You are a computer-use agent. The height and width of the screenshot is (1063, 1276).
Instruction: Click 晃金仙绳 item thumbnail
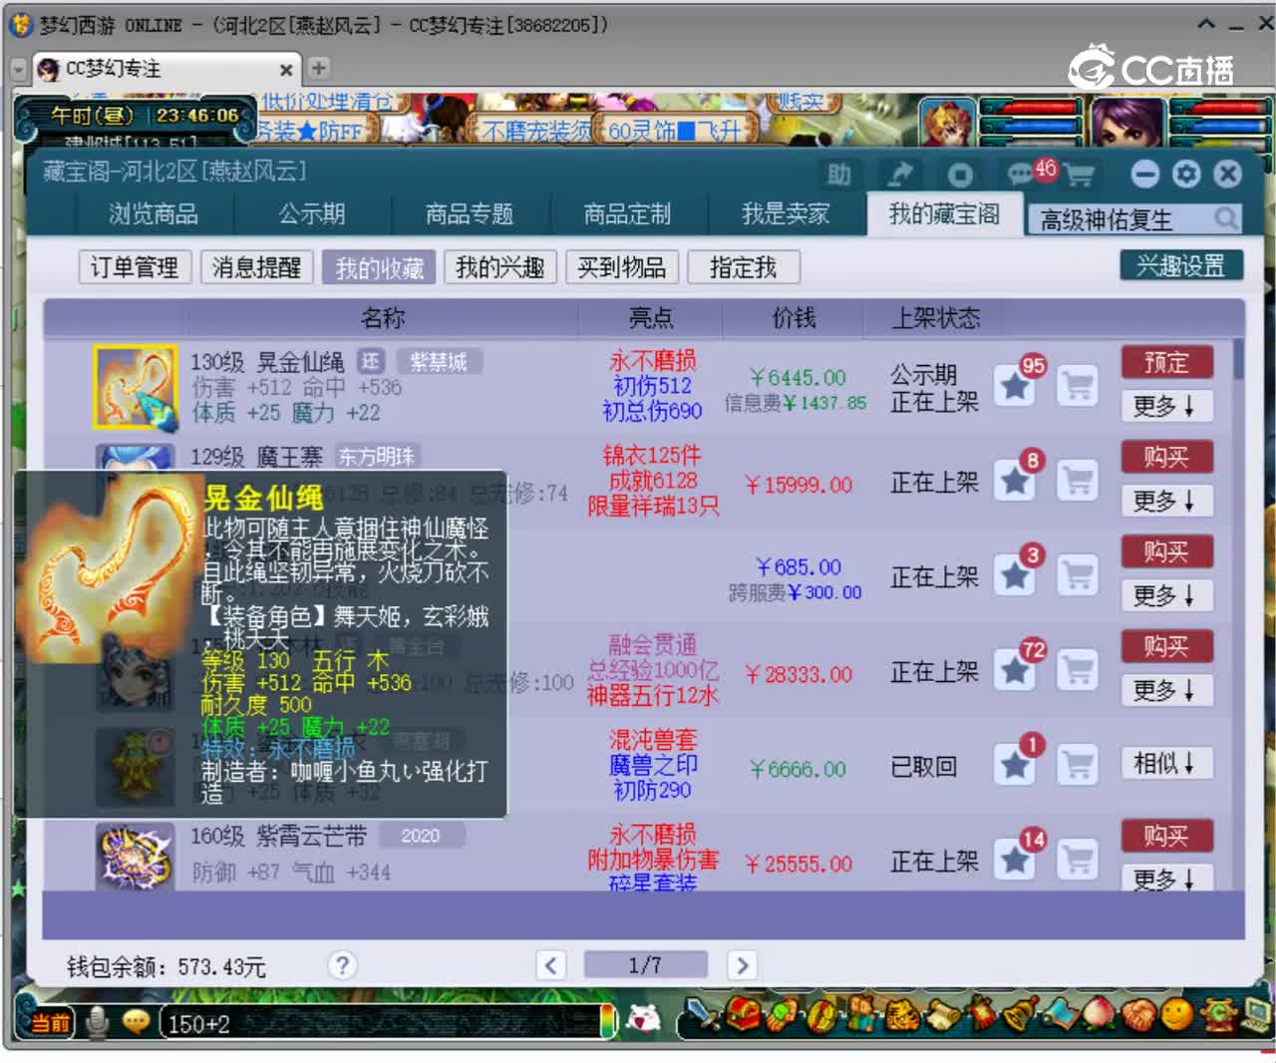tap(135, 387)
